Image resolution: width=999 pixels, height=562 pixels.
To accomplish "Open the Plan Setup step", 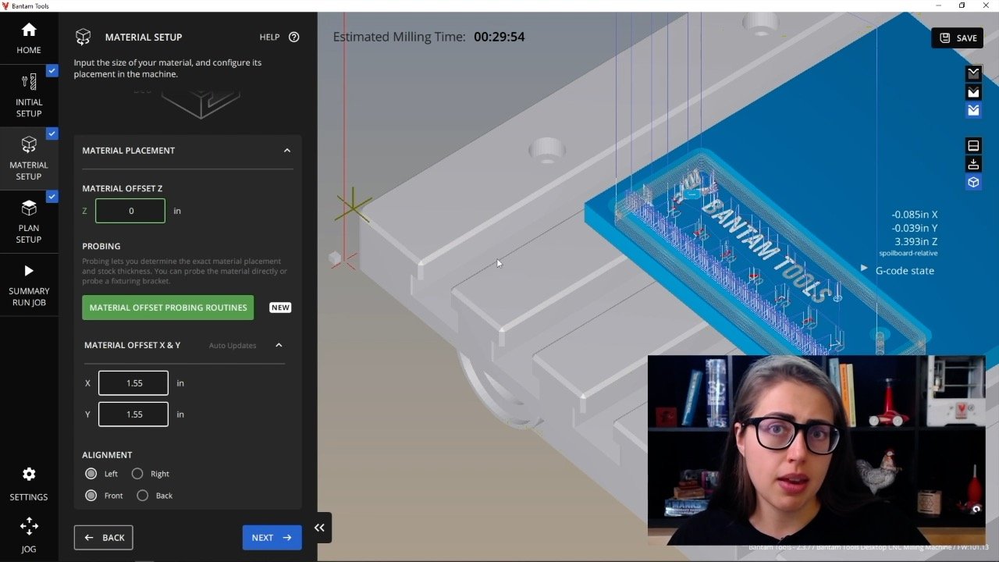I will [29, 221].
